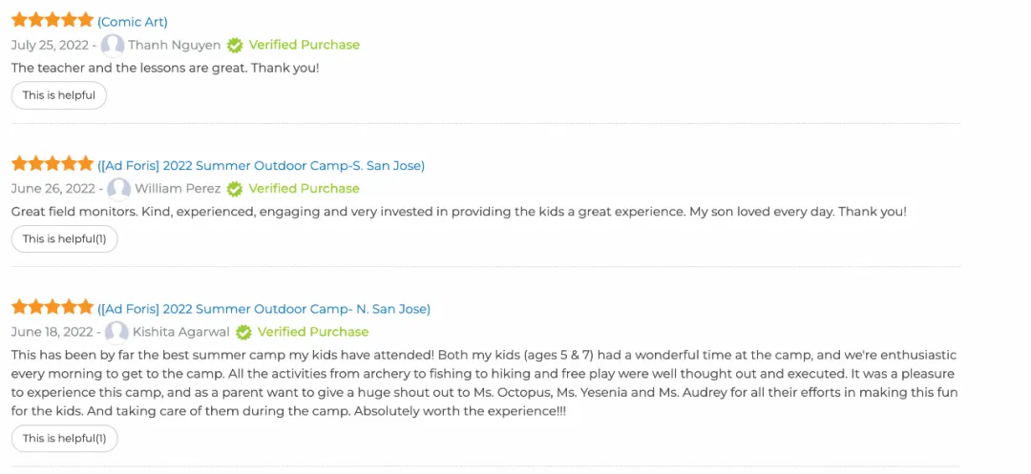
Task: Click reviewer name Thanh Nguyen
Action: coord(175,45)
